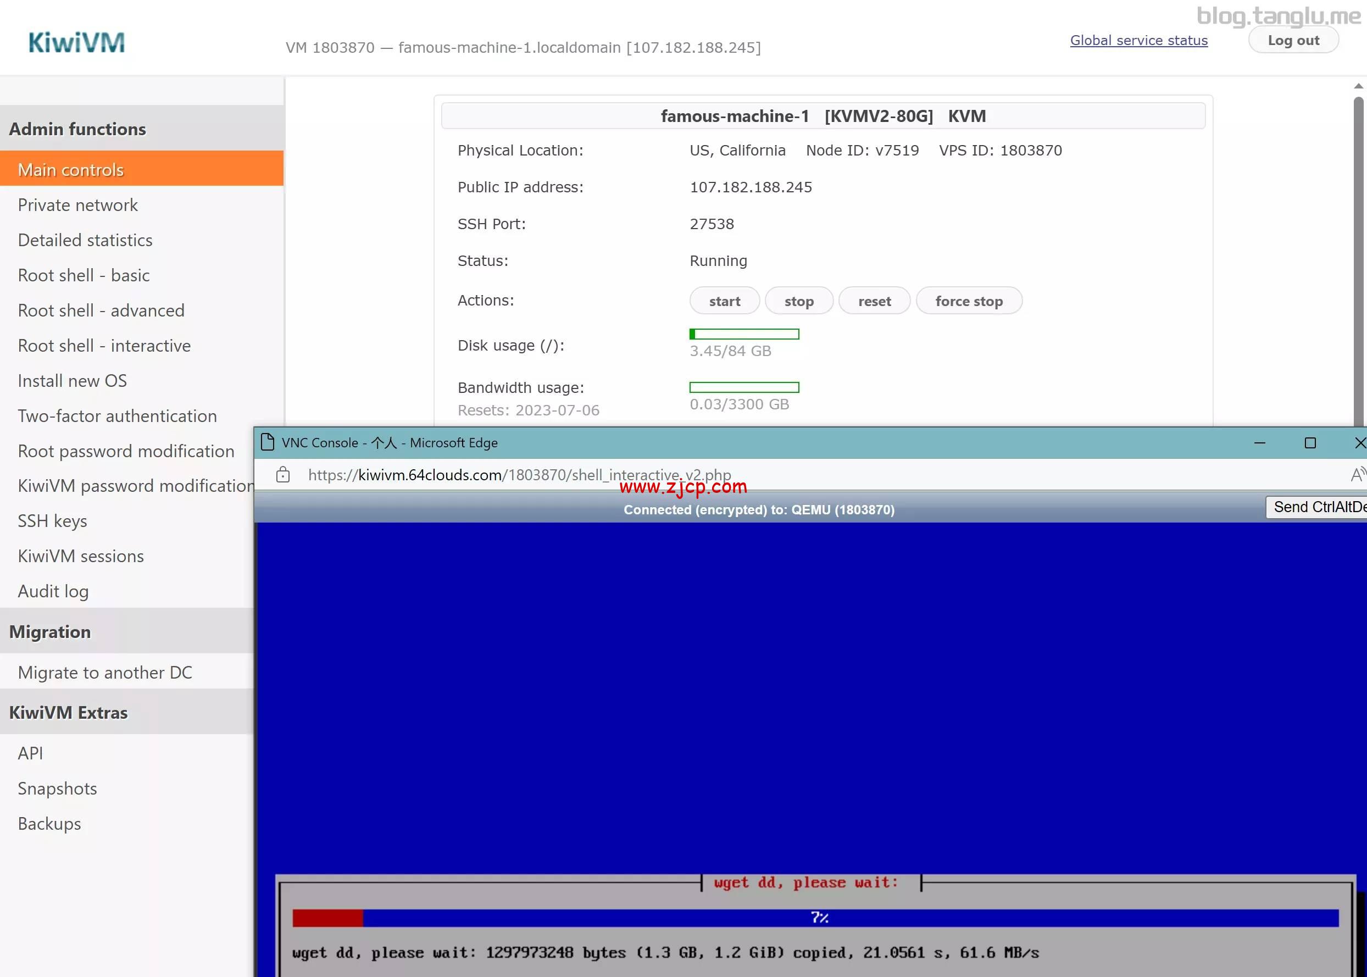
Task: Toggle Audit log panel visibility
Action: click(53, 590)
